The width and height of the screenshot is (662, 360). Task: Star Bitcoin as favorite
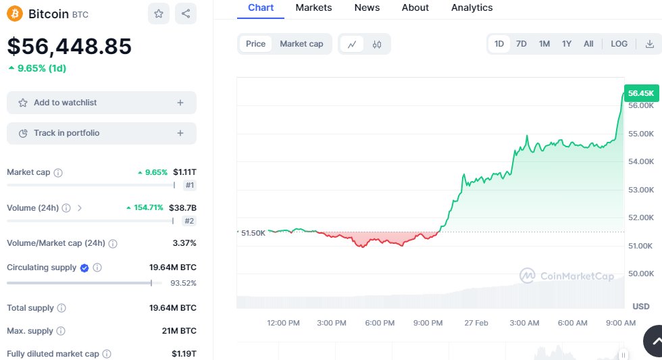tap(159, 14)
